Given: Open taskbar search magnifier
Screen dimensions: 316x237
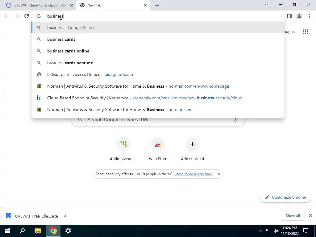Looking at the screenshot, I should 22,231.
